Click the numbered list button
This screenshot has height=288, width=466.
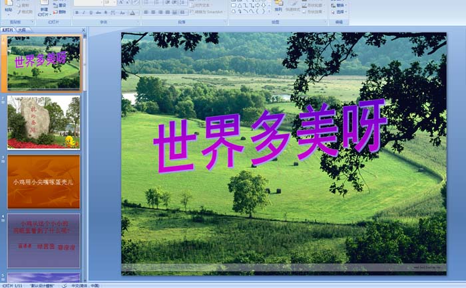click(x=157, y=3)
